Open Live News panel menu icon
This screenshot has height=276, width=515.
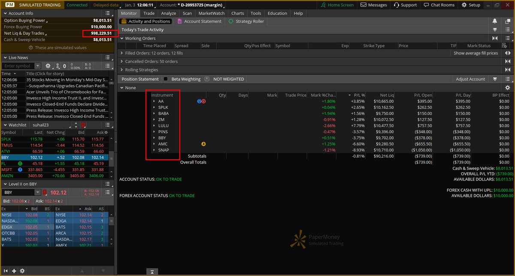click(x=109, y=57)
